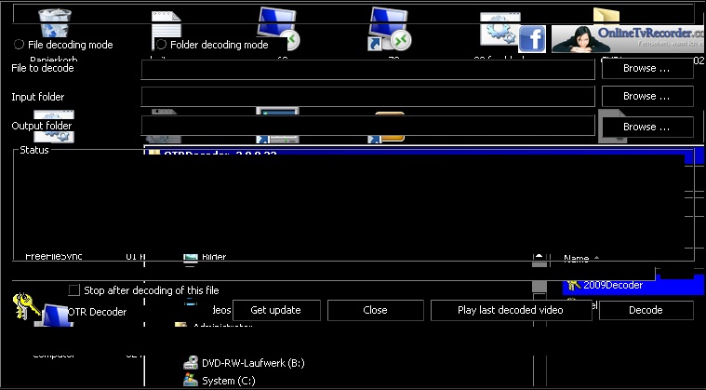Image resolution: width=706 pixels, height=390 pixels.
Task: Browse for the file to decode
Action: [x=646, y=69]
